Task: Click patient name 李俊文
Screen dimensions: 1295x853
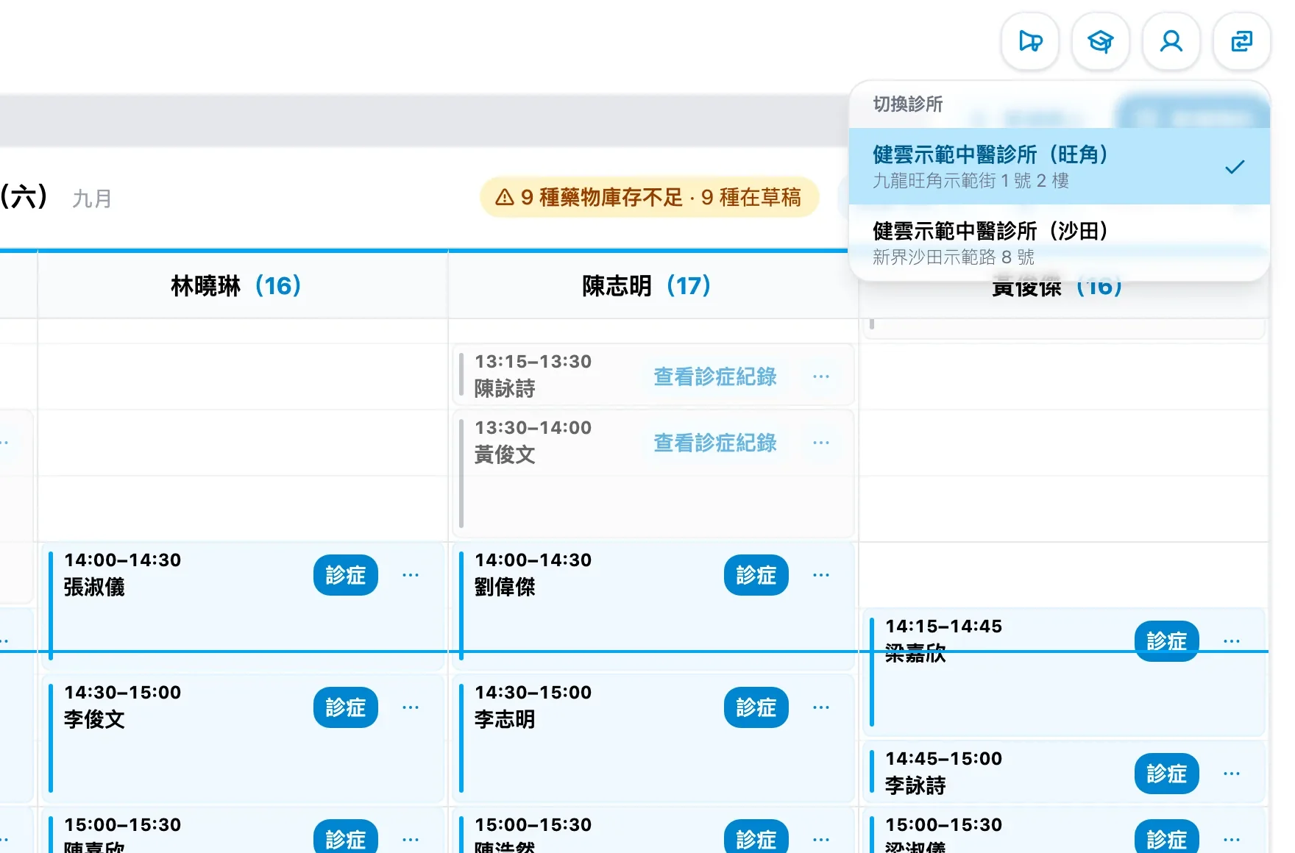Action: pos(94,719)
